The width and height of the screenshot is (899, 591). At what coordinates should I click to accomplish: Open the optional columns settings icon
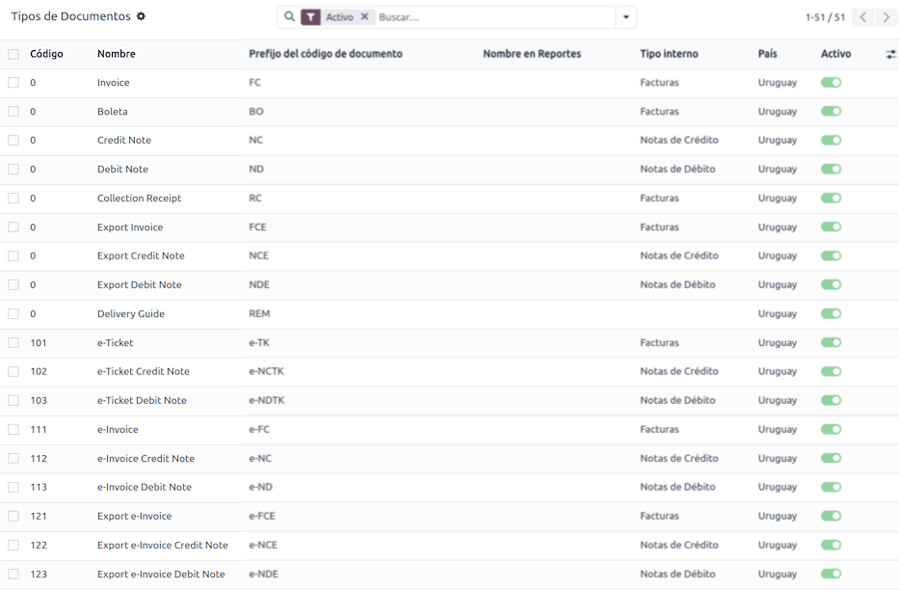coord(890,55)
